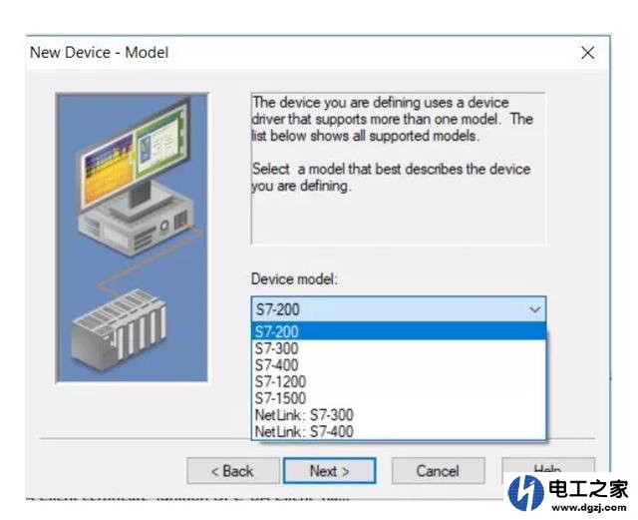This screenshot has height=520, width=638.
Task: Choose NetLink: S7-300 from the list
Action: point(399,415)
